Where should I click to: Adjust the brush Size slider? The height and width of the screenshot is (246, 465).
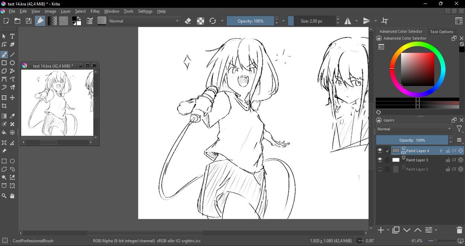312,21
